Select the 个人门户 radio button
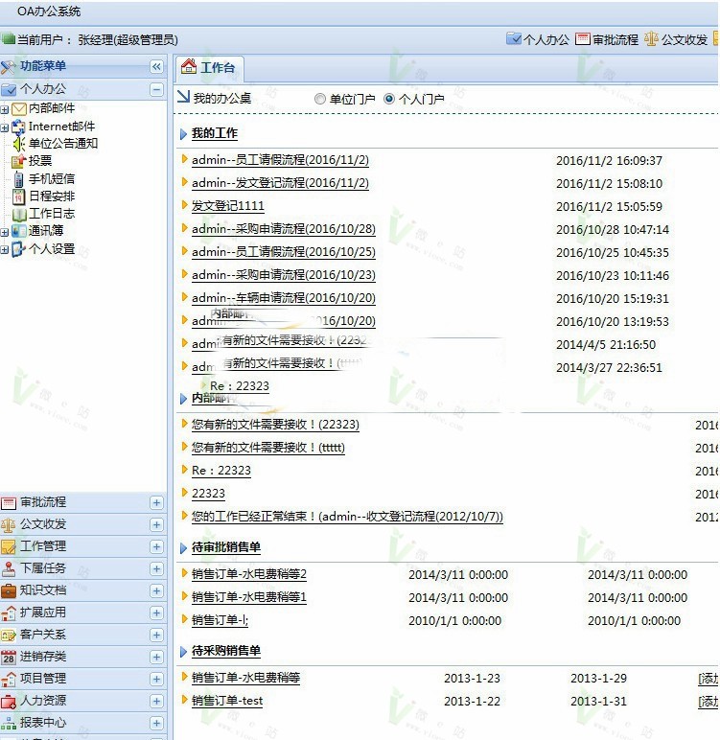The height and width of the screenshot is (740, 720). pyautogui.click(x=389, y=99)
